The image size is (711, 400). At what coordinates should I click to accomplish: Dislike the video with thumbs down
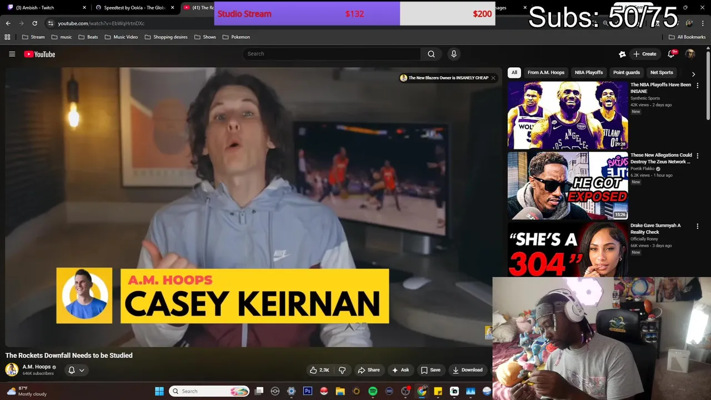342,370
